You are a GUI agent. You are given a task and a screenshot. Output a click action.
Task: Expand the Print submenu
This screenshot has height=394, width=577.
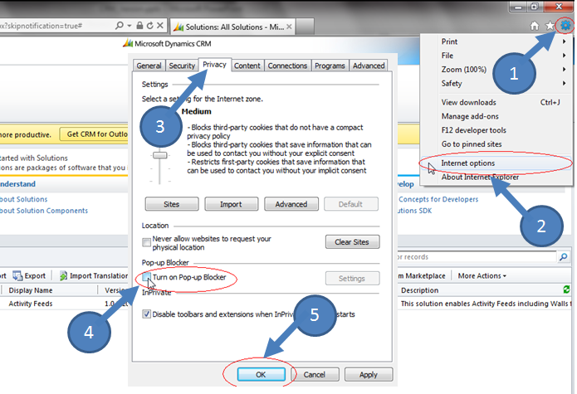pos(564,41)
